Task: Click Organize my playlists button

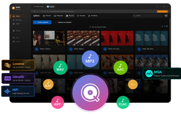Action: [64, 22]
